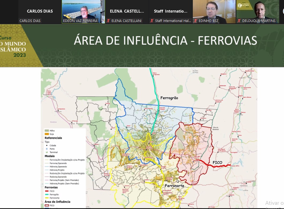The width and height of the screenshot is (284, 209).
Task: Click the 'Terminal' legend entry
Action: 53,152
